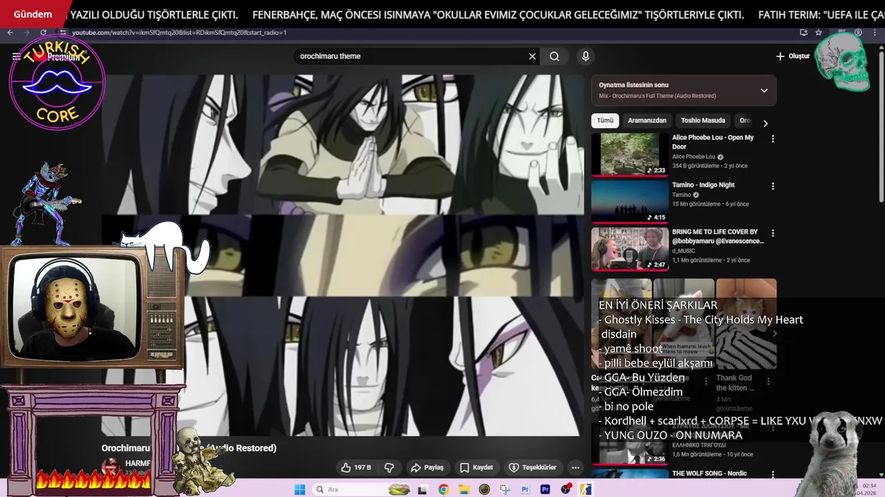
Task: Open the Windows Start menu
Action: 300,489
